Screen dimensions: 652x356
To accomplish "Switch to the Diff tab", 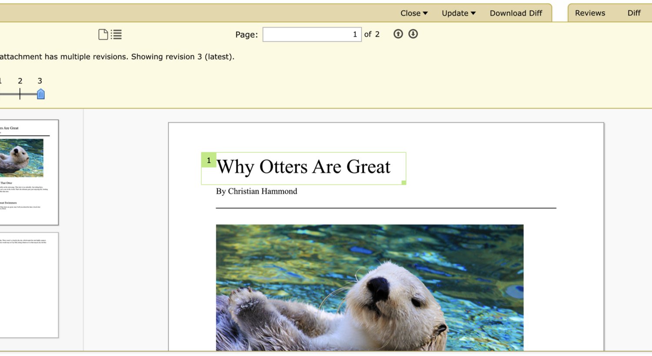I will [634, 13].
